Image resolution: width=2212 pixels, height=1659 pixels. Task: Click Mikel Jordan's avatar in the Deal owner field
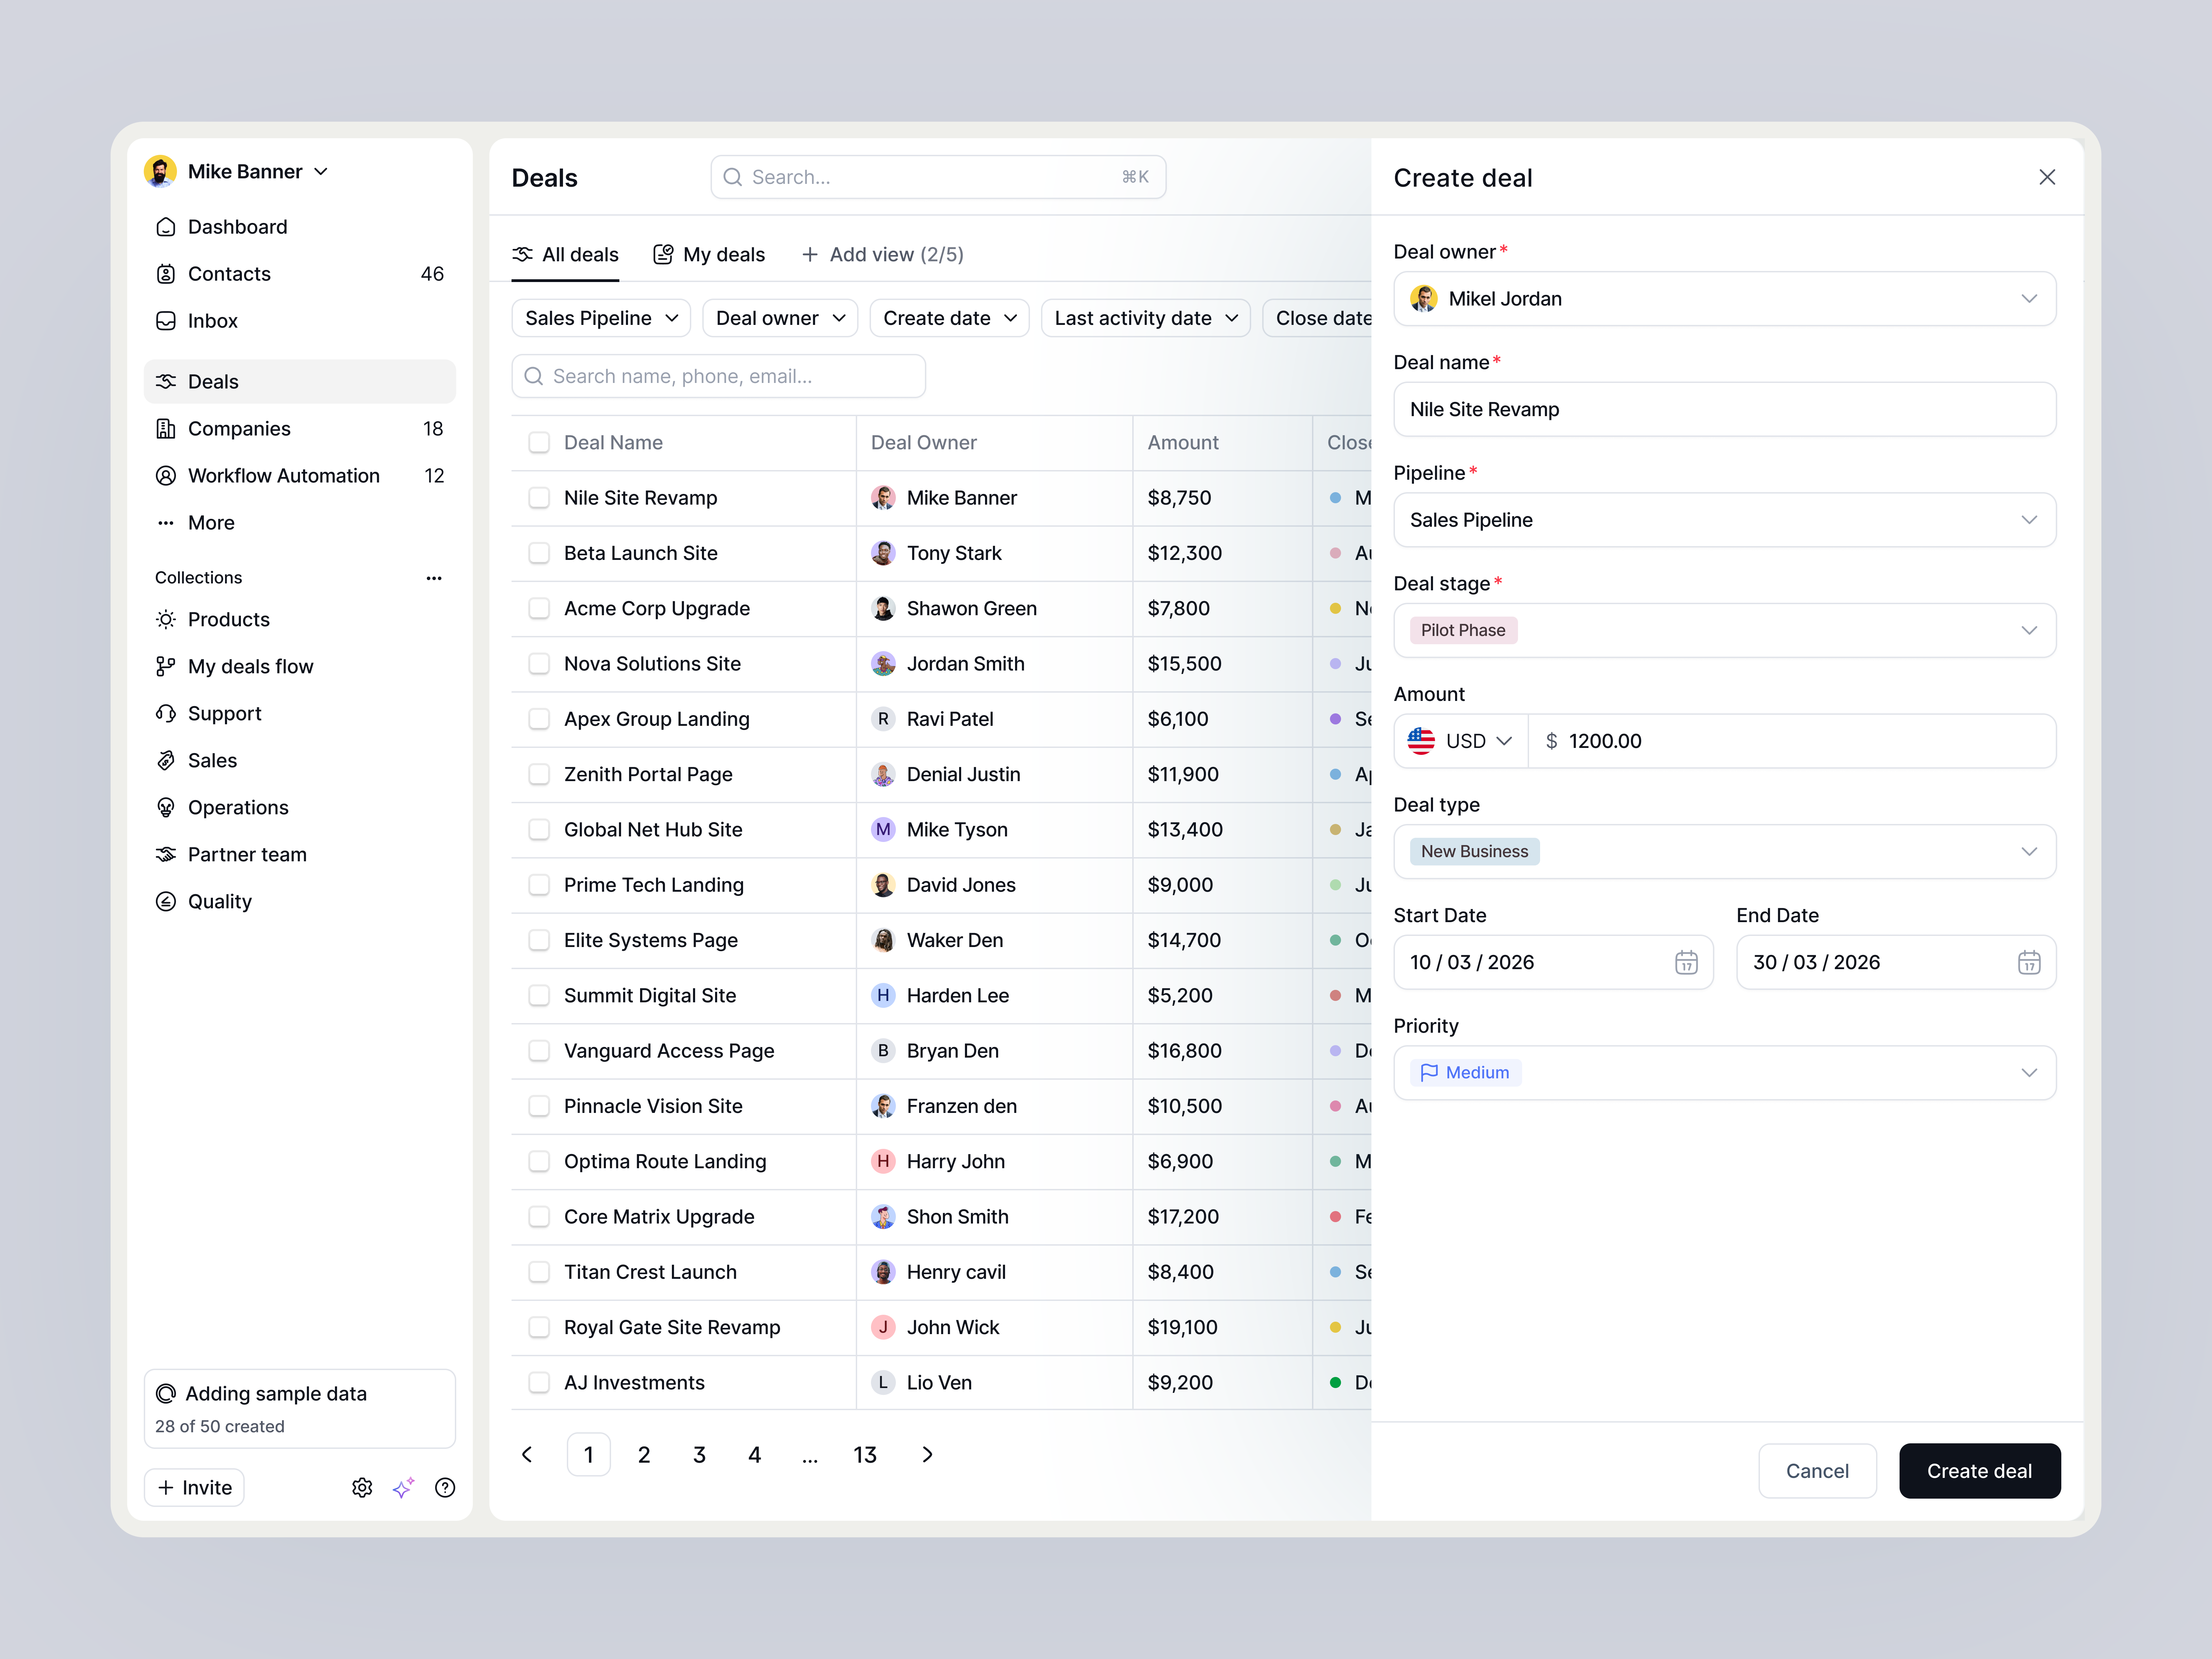(1424, 299)
